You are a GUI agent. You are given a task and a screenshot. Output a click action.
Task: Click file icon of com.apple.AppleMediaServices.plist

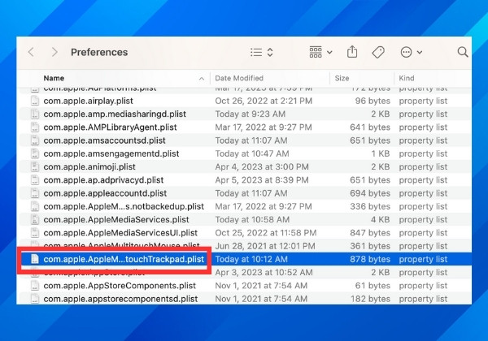35,219
